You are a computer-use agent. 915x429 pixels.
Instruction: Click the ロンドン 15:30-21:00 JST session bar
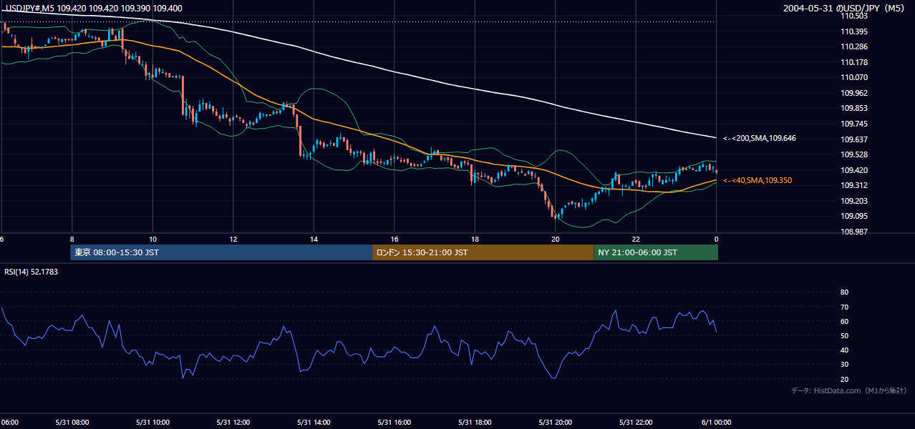(x=483, y=252)
